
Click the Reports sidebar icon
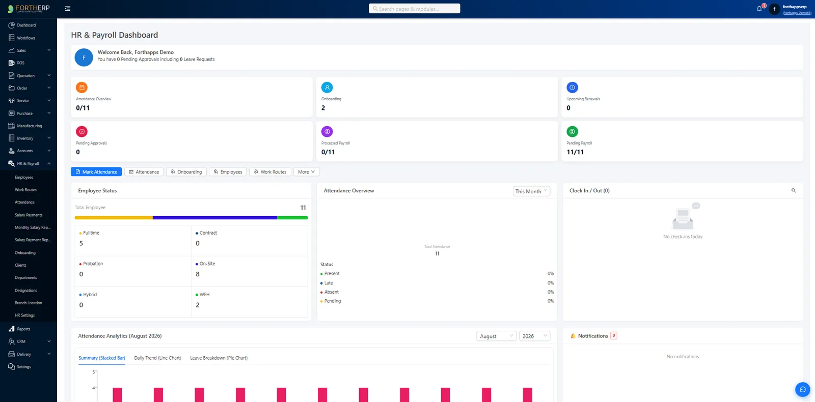click(x=11, y=329)
